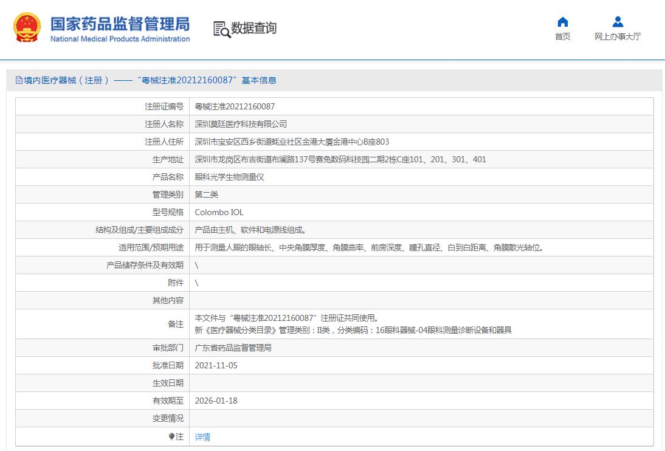Click the 生效日期 label
The width and height of the screenshot is (665, 451).
(x=168, y=383)
